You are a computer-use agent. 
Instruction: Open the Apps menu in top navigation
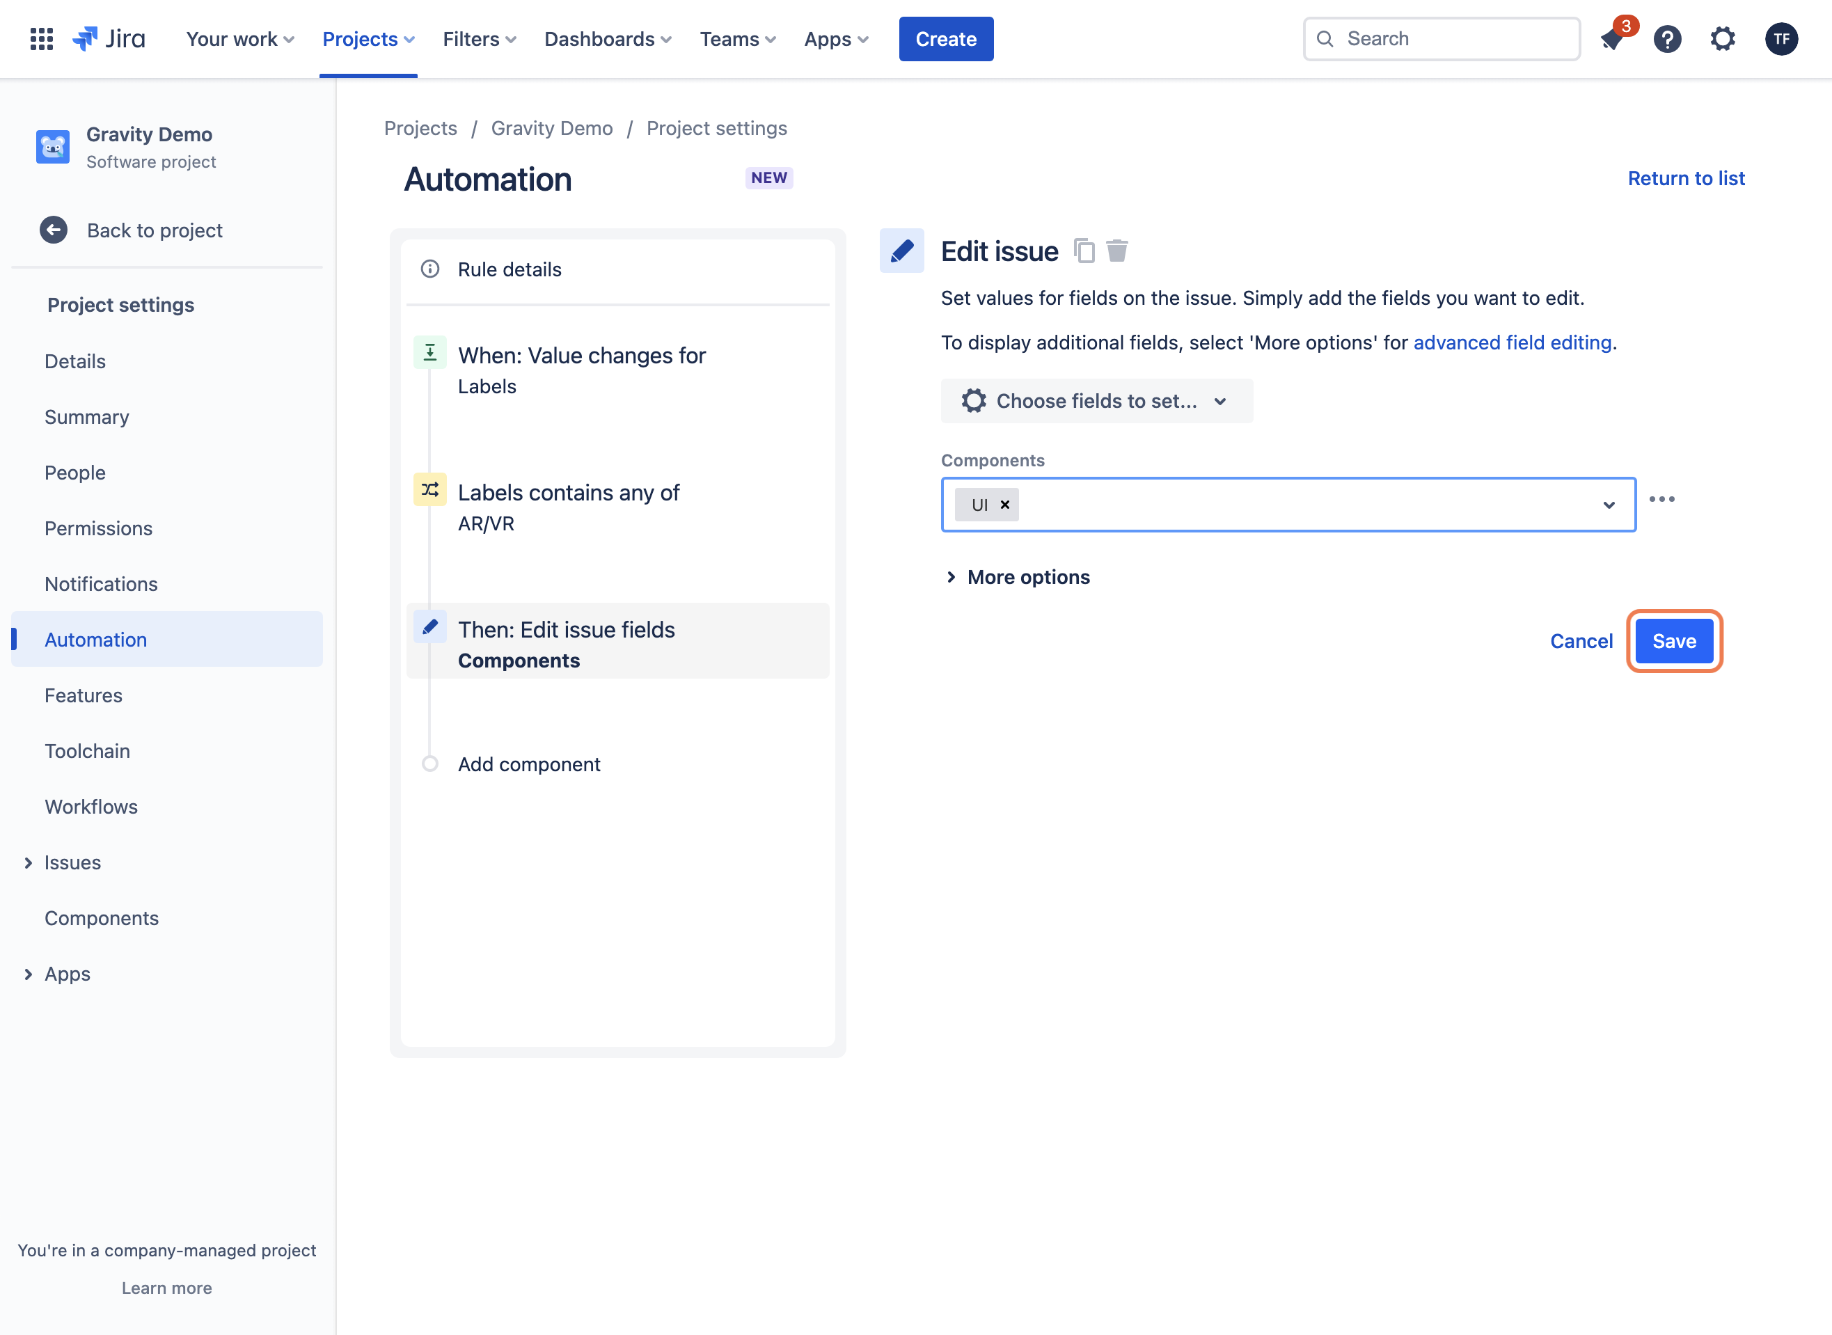(x=837, y=39)
